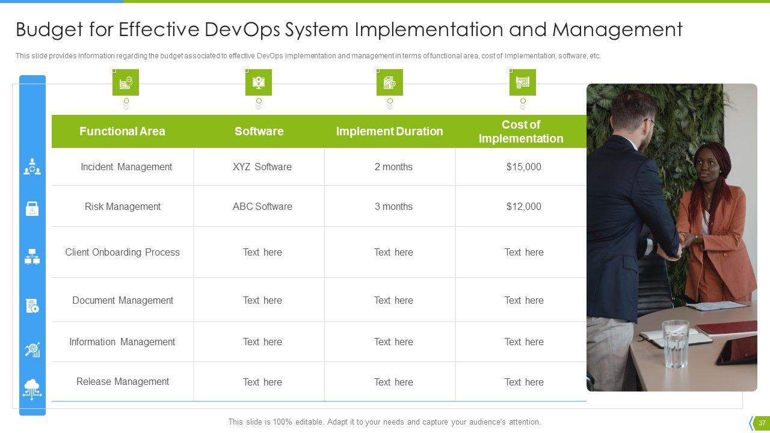This screenshot has height=433, width=770.
Task: Click the $15,000 cost cell
Action: (523, 167)
